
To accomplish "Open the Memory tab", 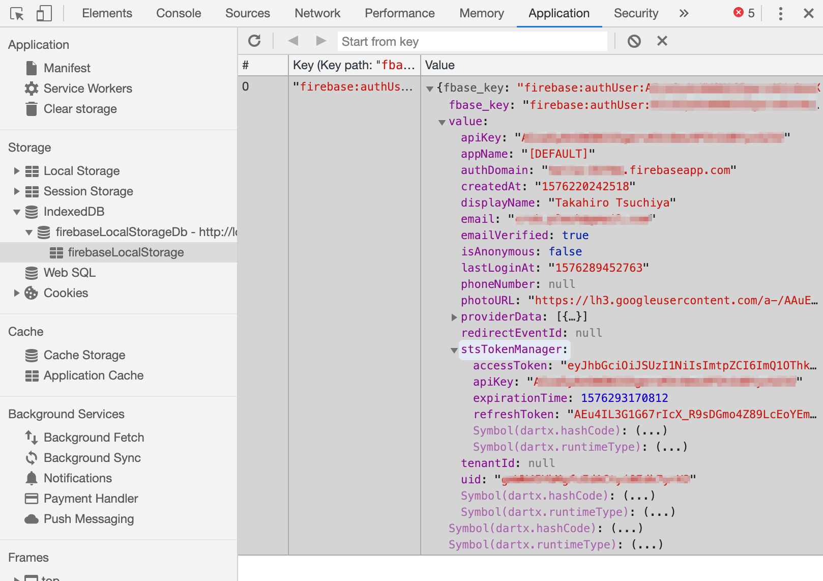I will pyautogui.click(x=482, y=13).
